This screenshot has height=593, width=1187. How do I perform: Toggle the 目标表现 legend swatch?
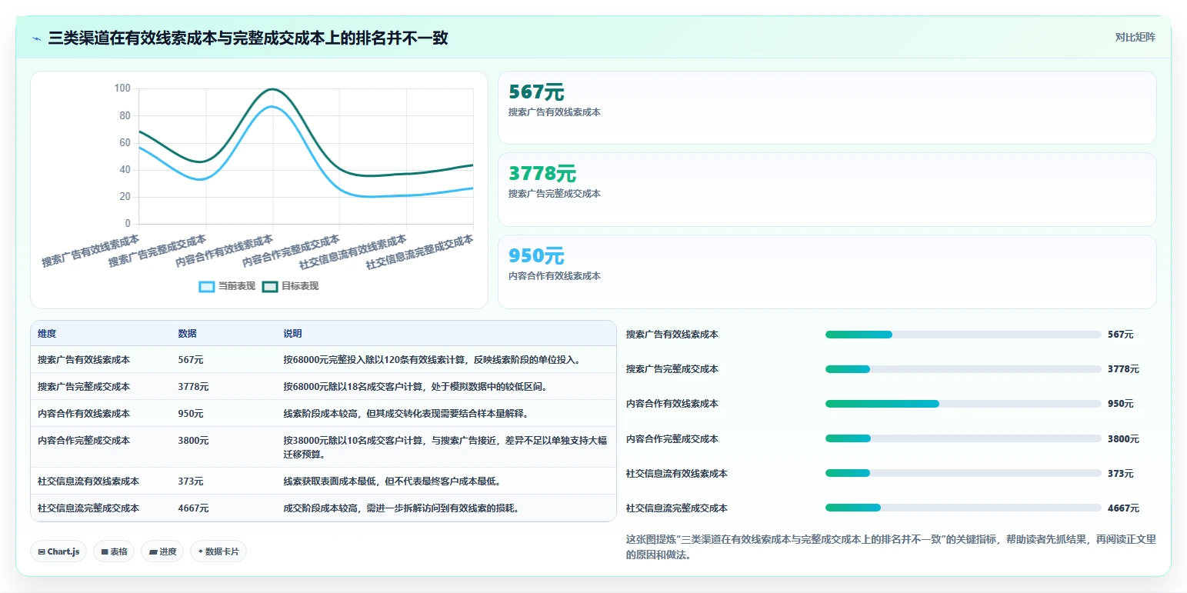(270, 286)
